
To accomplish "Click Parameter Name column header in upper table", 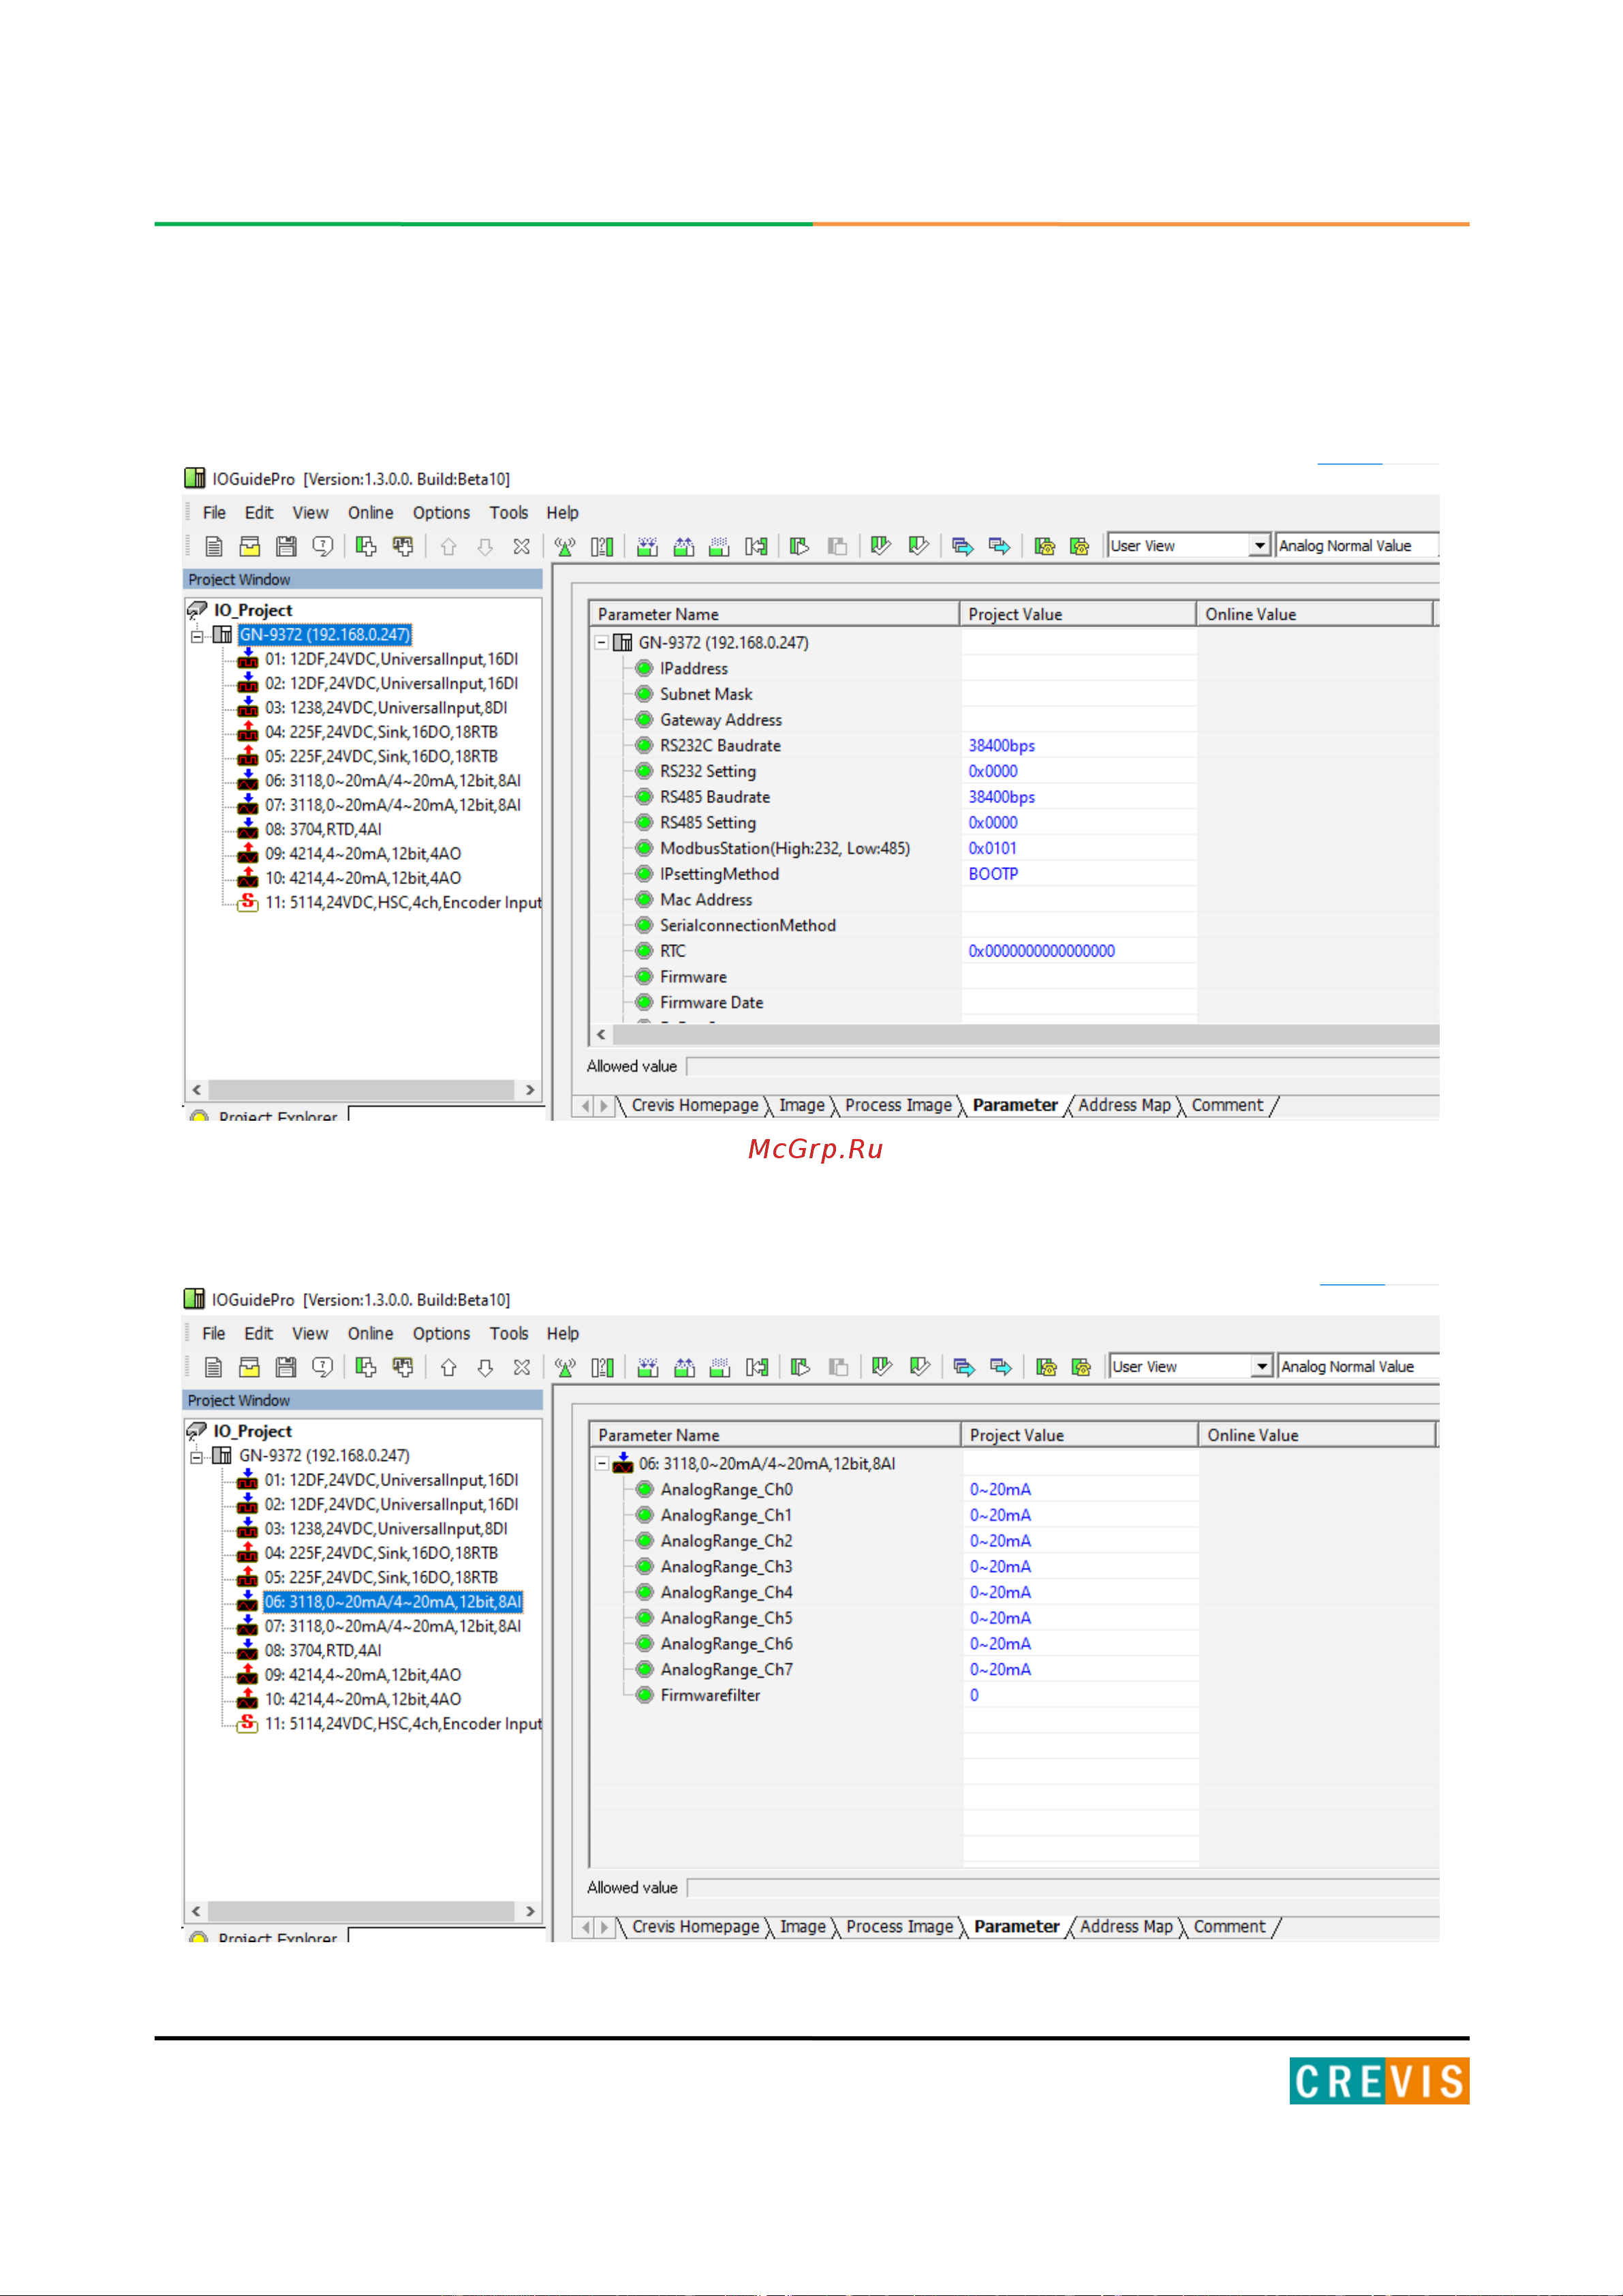I will pos(775,614).
